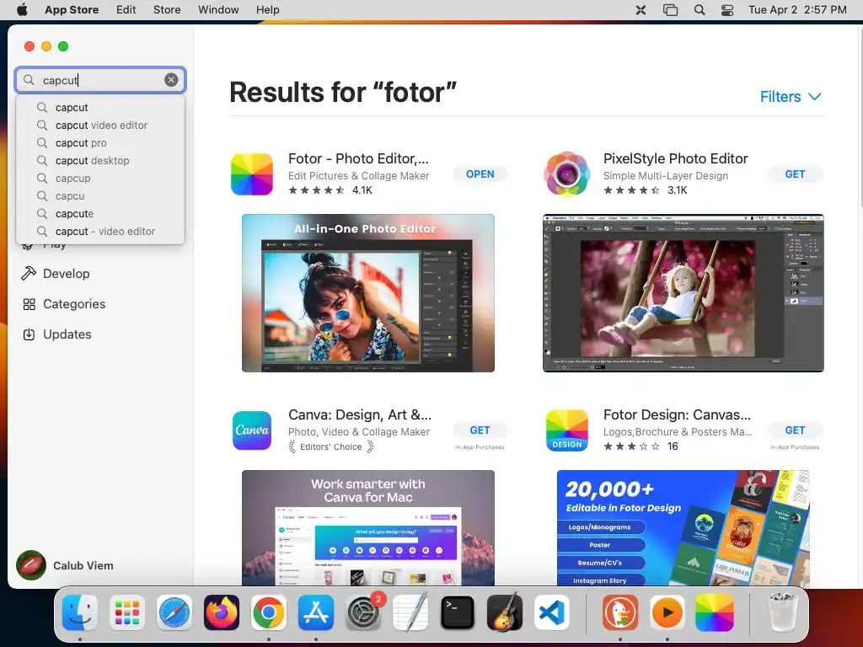863x647 pixels.
Task: Select the Develop hammer icon in sidebar
Action: click(x=29, y=274)
